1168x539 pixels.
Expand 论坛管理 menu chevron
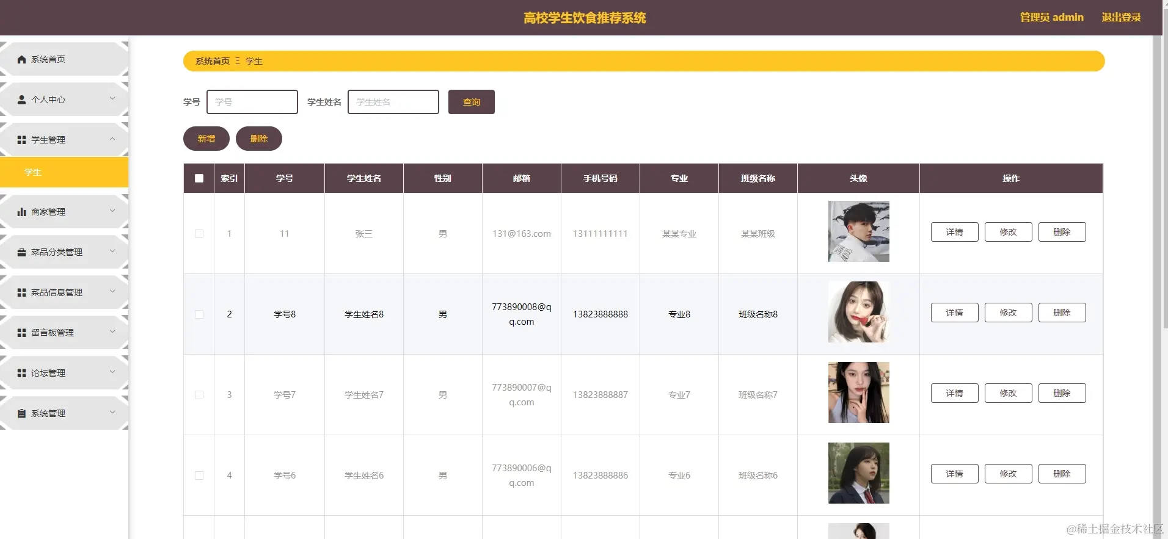(112, 372)
